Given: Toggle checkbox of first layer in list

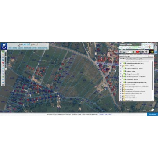Looking at the screenshot, I should point(122,63).
